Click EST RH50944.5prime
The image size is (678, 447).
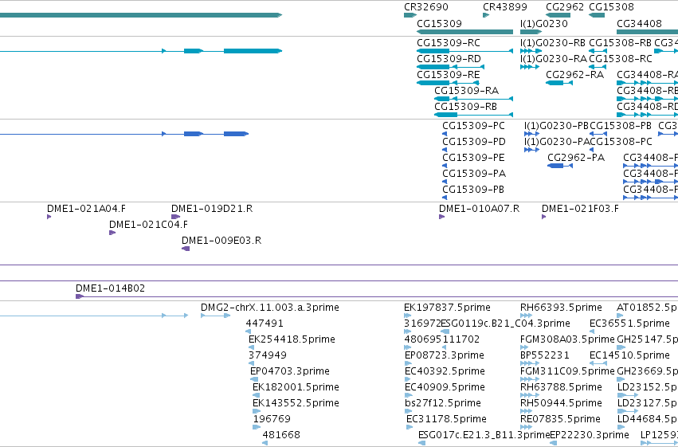click(527, 412)
